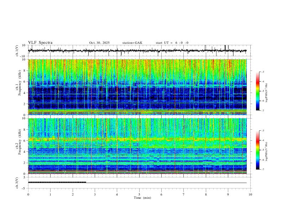Click the ch.2 spectrogram panel
Viewport: 282px width, 218px height.
[137, 146]
